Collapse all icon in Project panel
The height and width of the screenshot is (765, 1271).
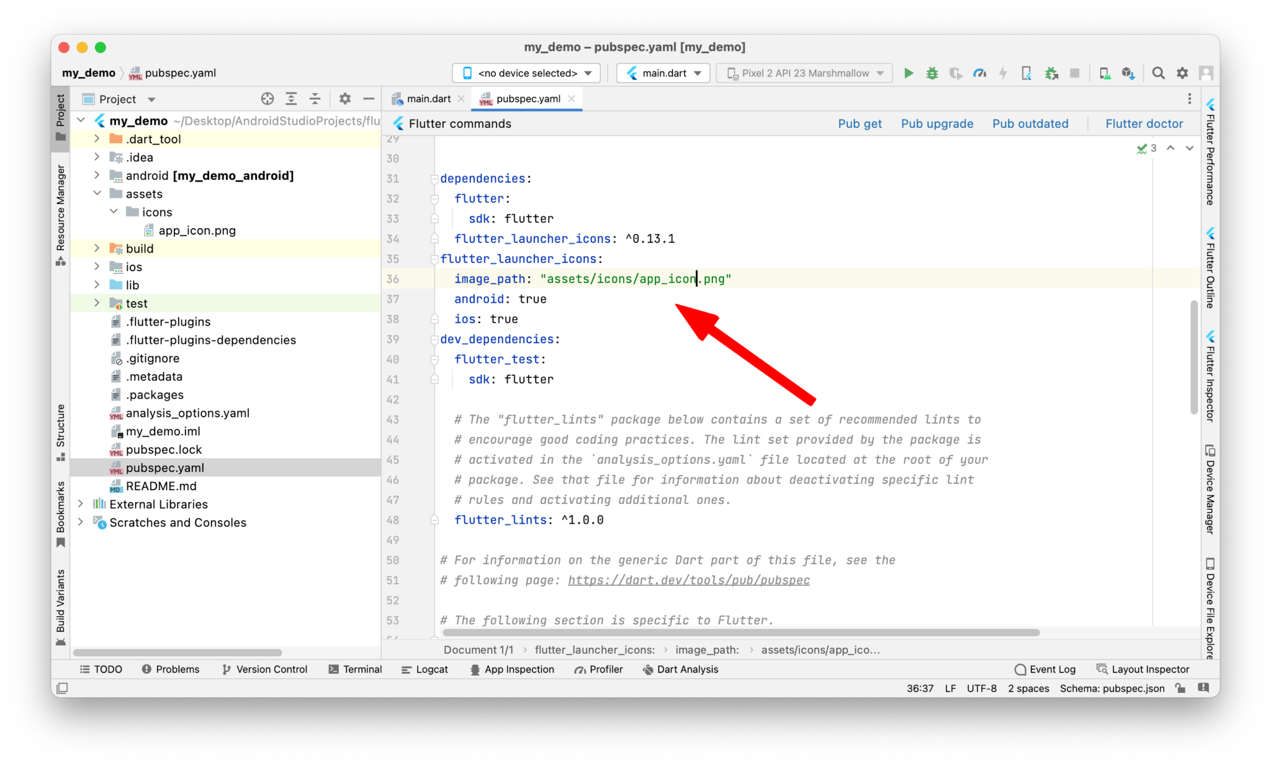315,99
